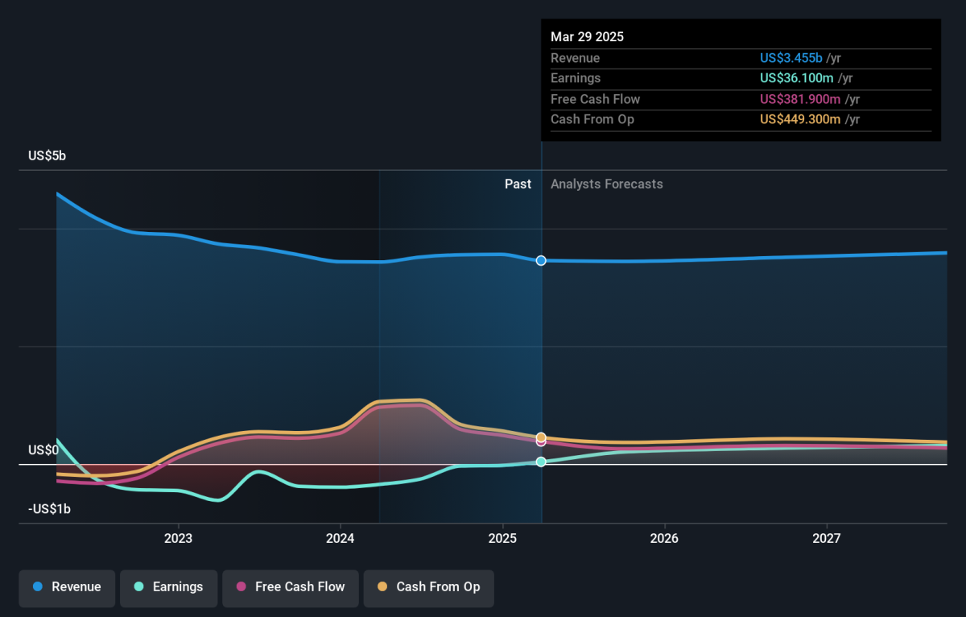Click the 2024 x-axis year label
966x617 pixels.
pyautogui.click(x=341, y=538)
